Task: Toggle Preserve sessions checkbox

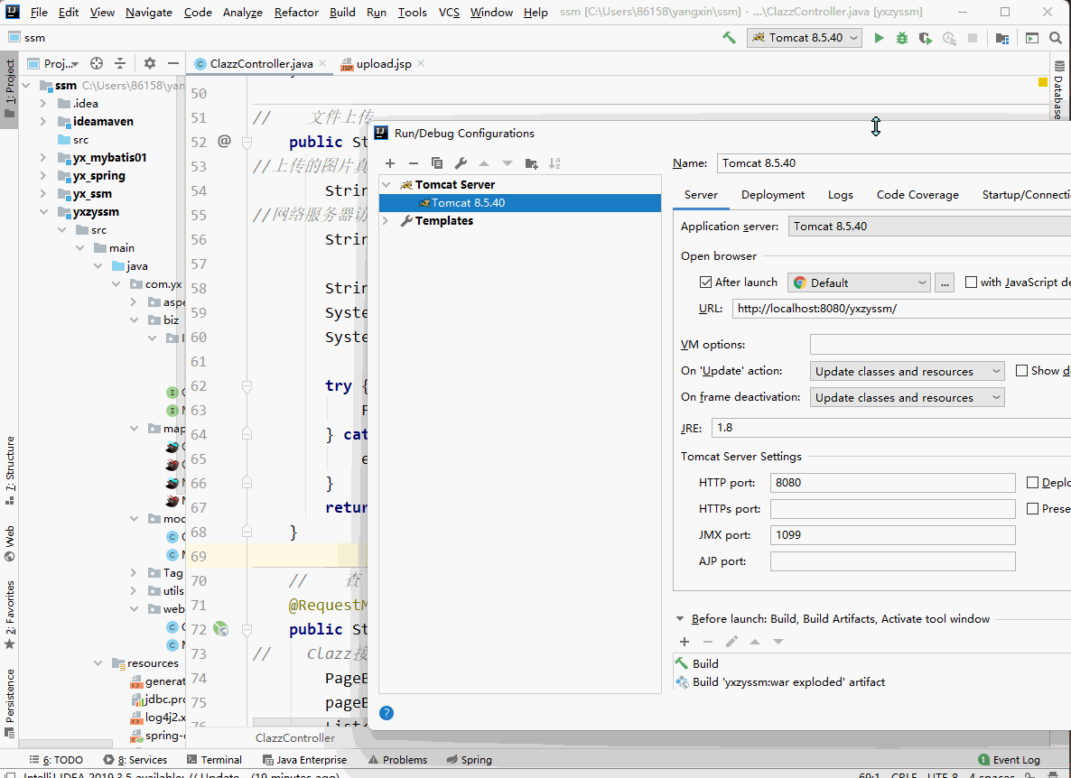Action: point(1033,508)
